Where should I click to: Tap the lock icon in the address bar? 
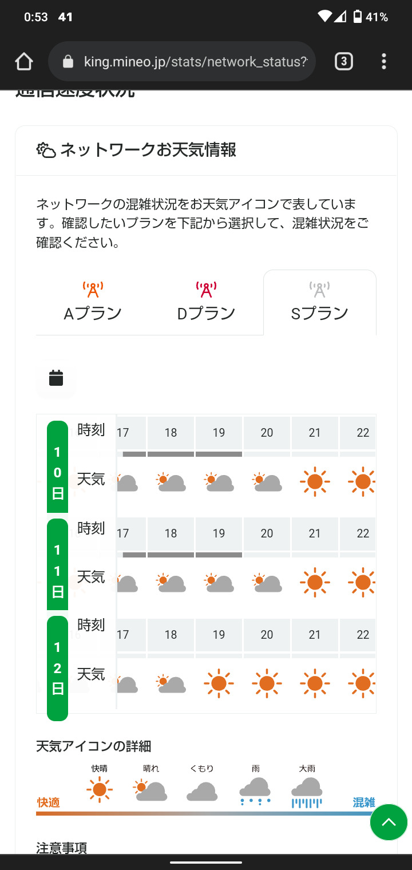(68, 61)
